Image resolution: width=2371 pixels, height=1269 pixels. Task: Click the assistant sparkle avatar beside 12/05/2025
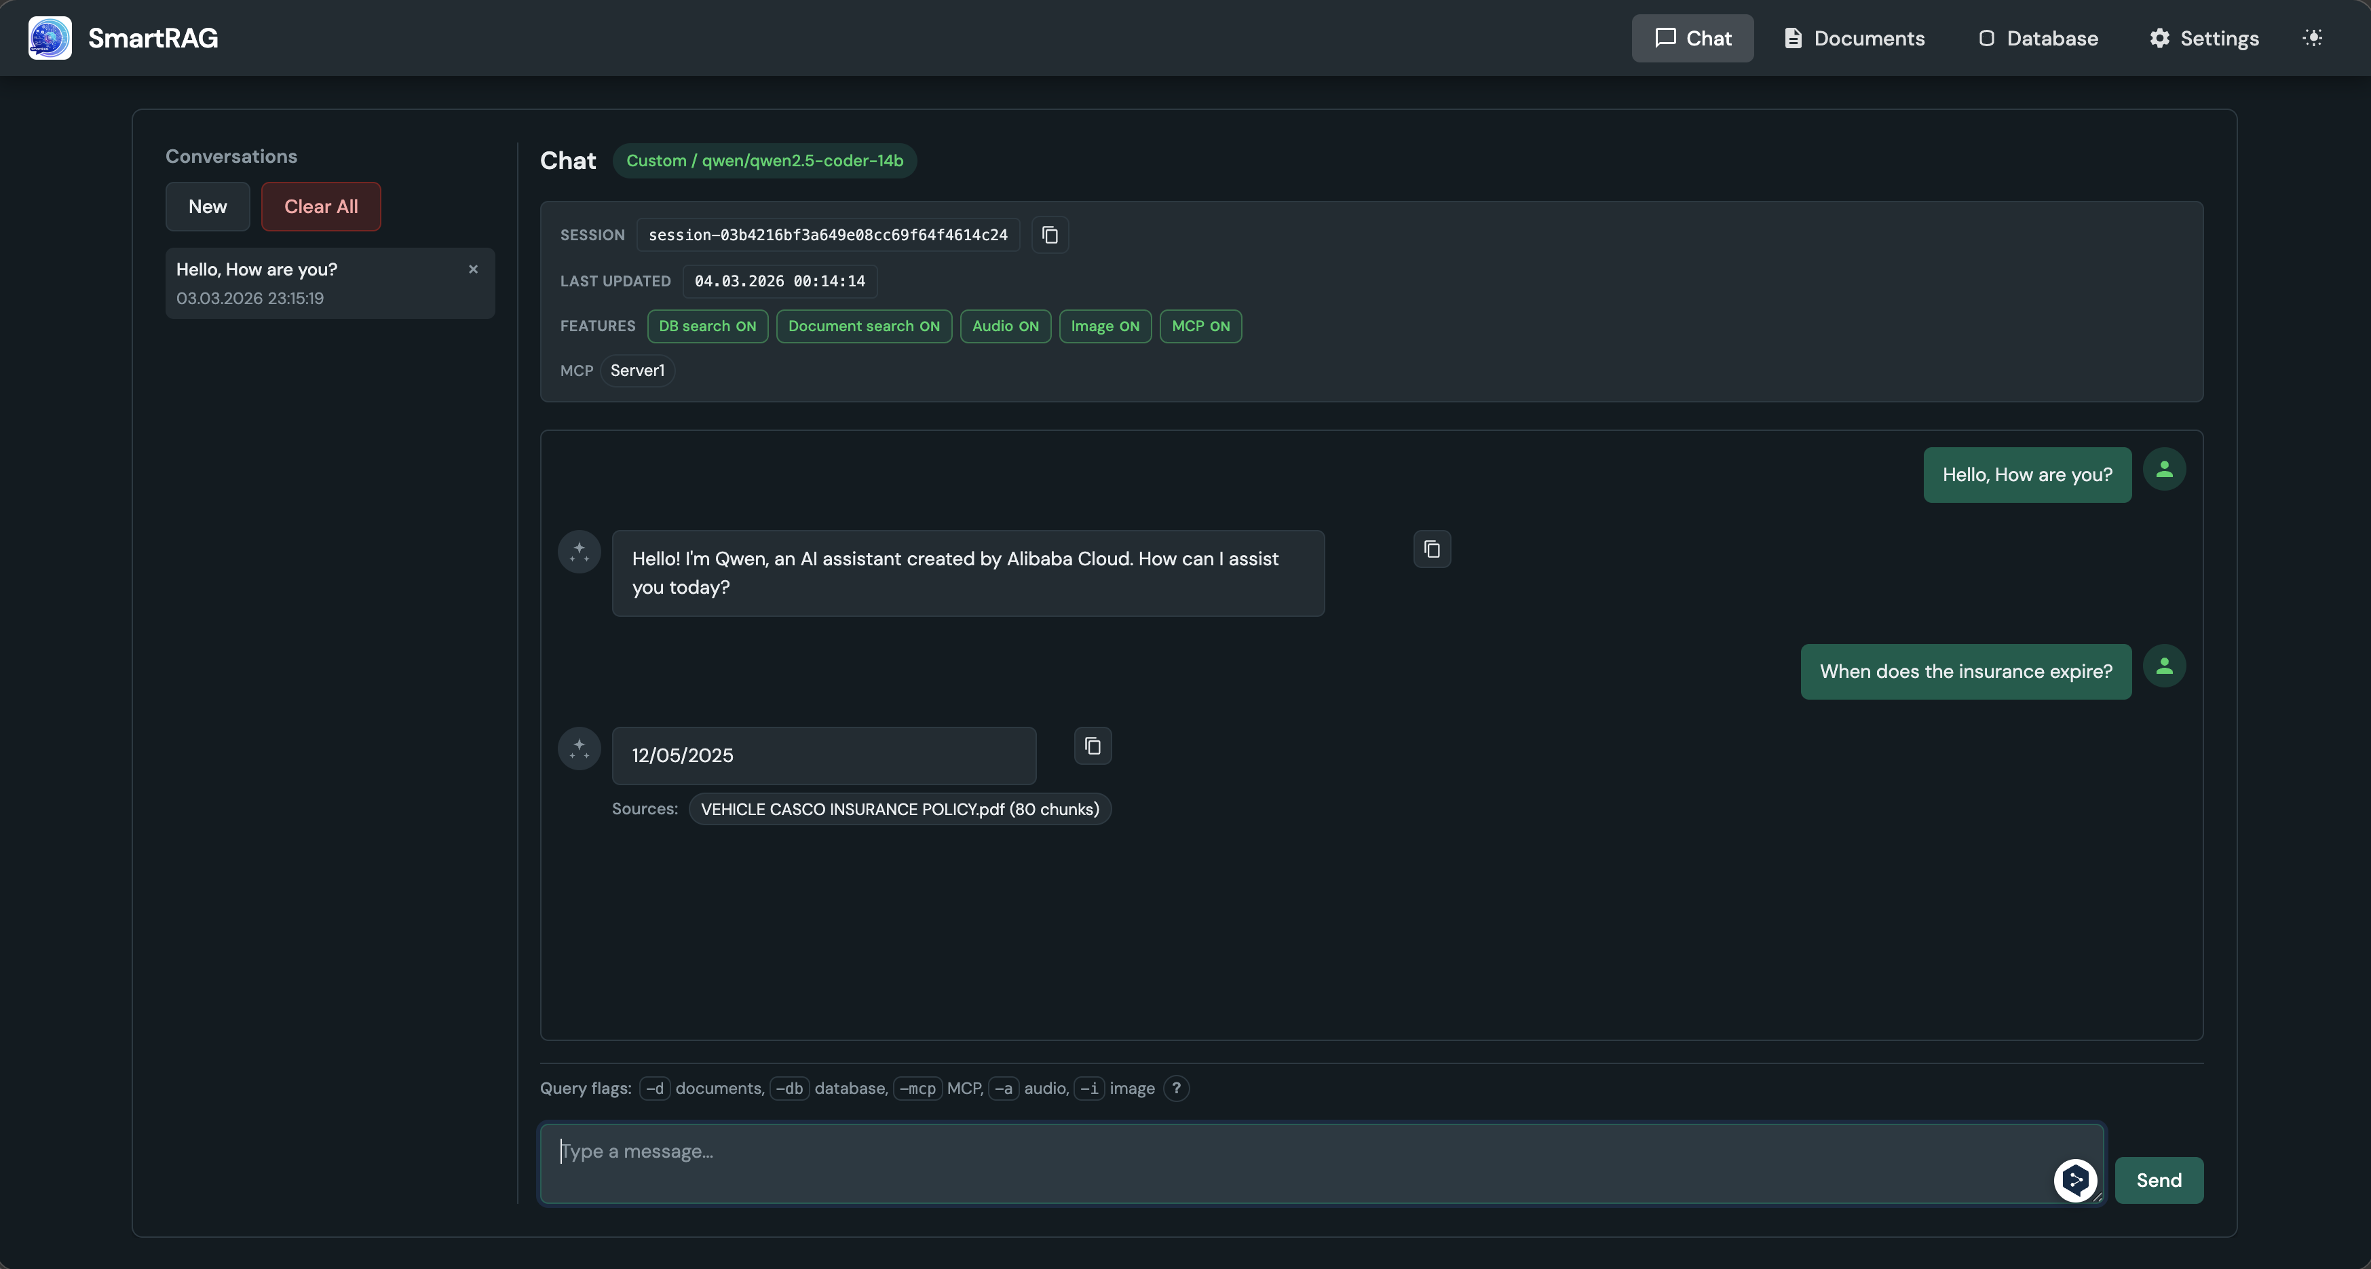click(x=579, y=749)
